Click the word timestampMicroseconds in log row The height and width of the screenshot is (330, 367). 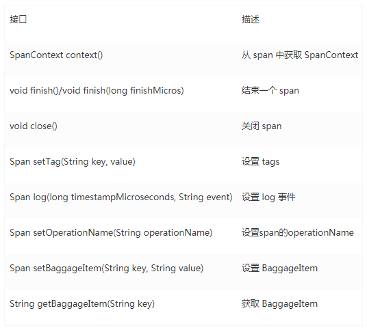[x=123, y=197]
